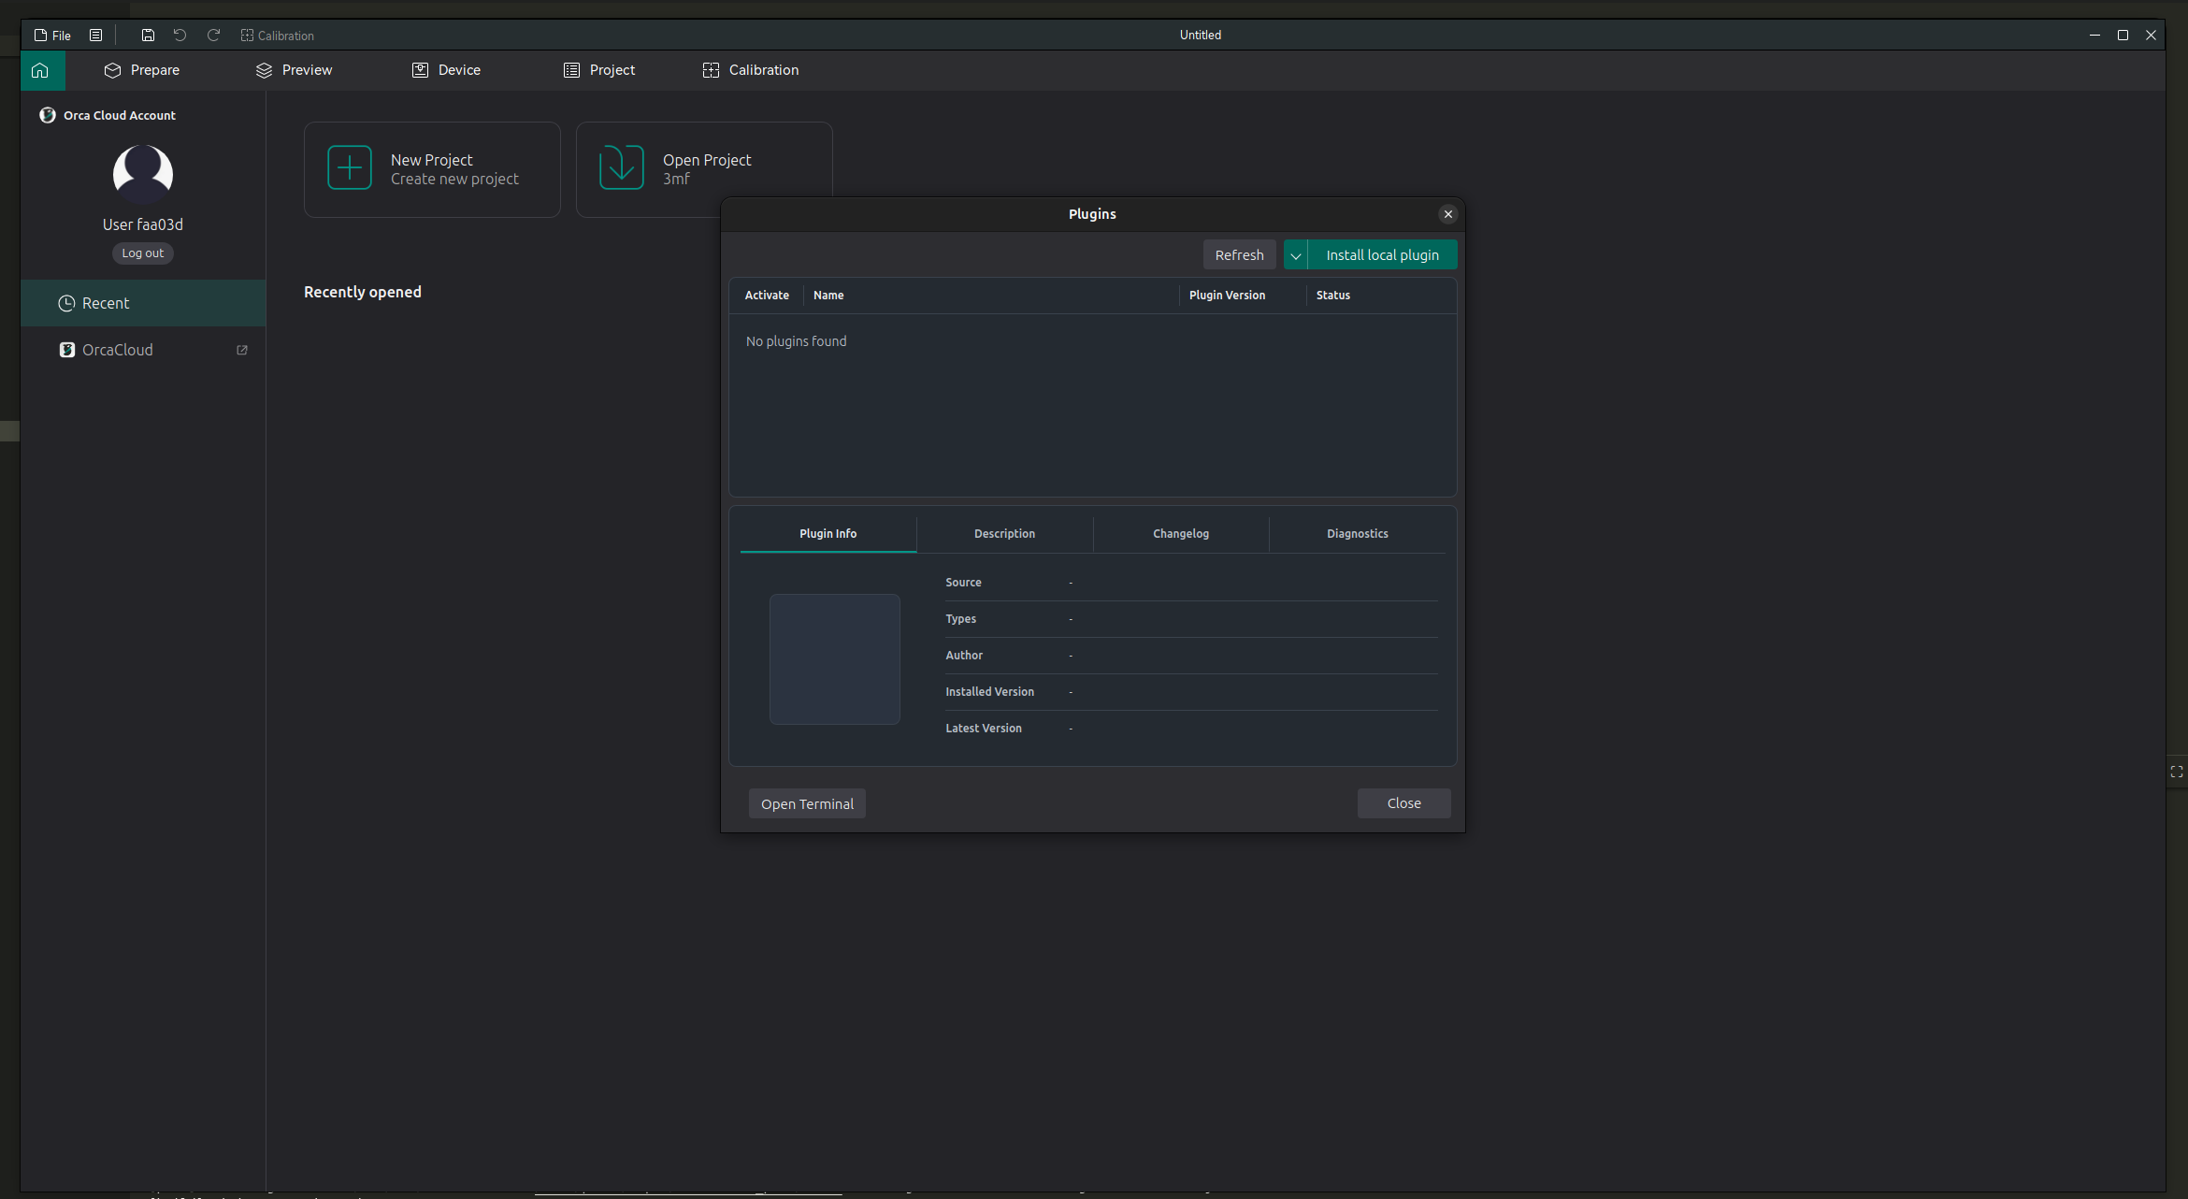Switch to the Project tab

point(599,70)
